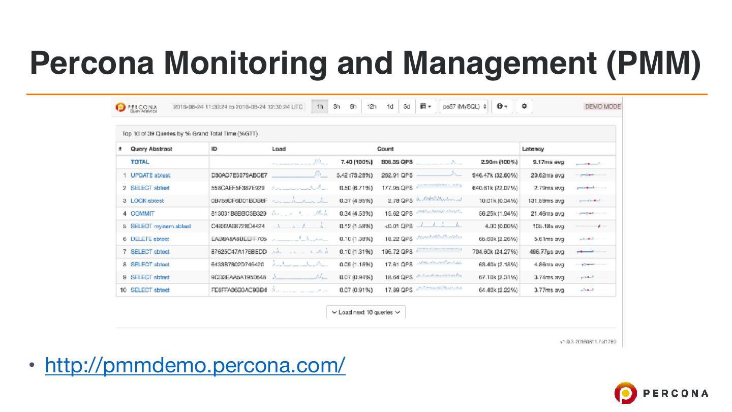Open the SELECT mysam.sbtest query
The width and height of the screenshot is (732, 412).
click(161, 226)
